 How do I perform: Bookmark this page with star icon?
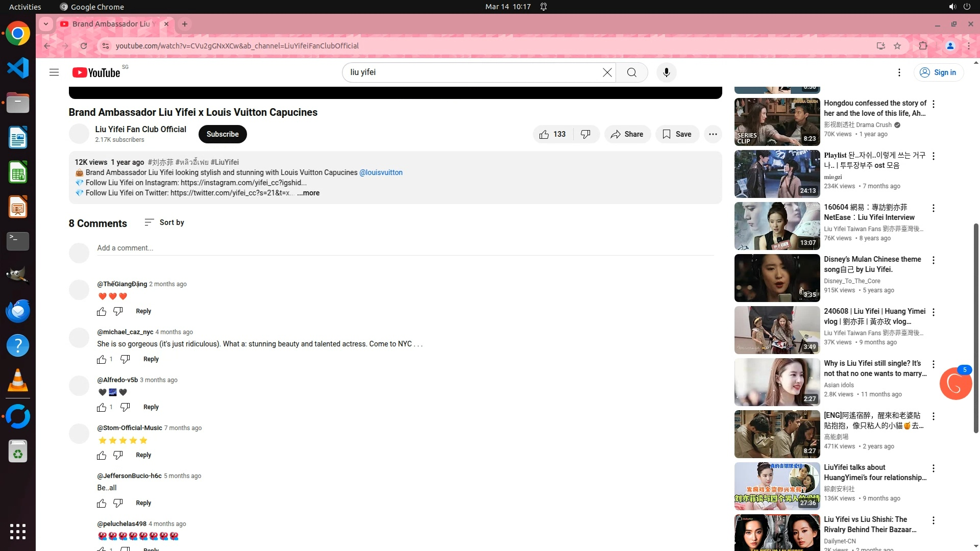click(897, 46)
